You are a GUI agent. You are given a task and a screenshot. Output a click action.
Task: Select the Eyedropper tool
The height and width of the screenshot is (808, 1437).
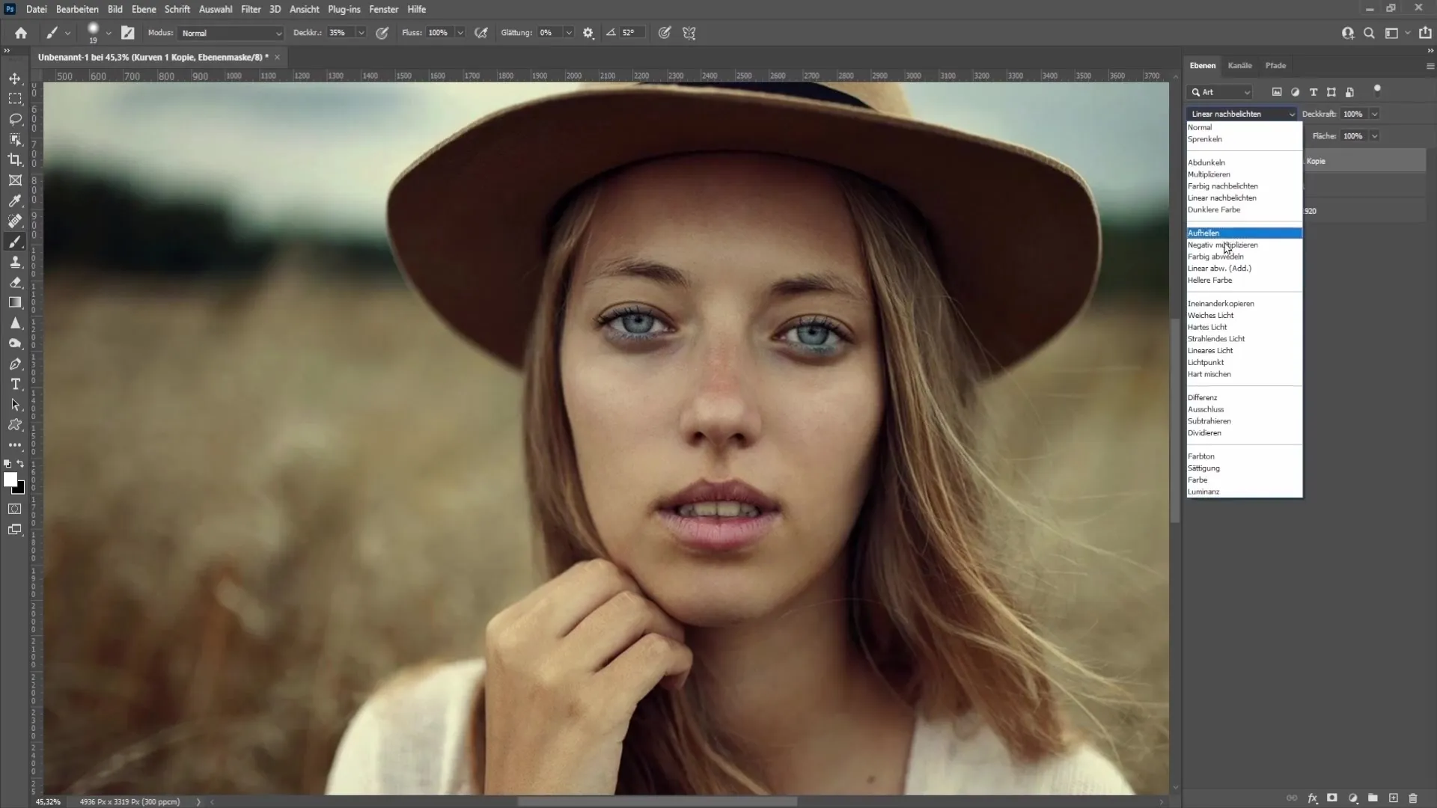(15, 201)
